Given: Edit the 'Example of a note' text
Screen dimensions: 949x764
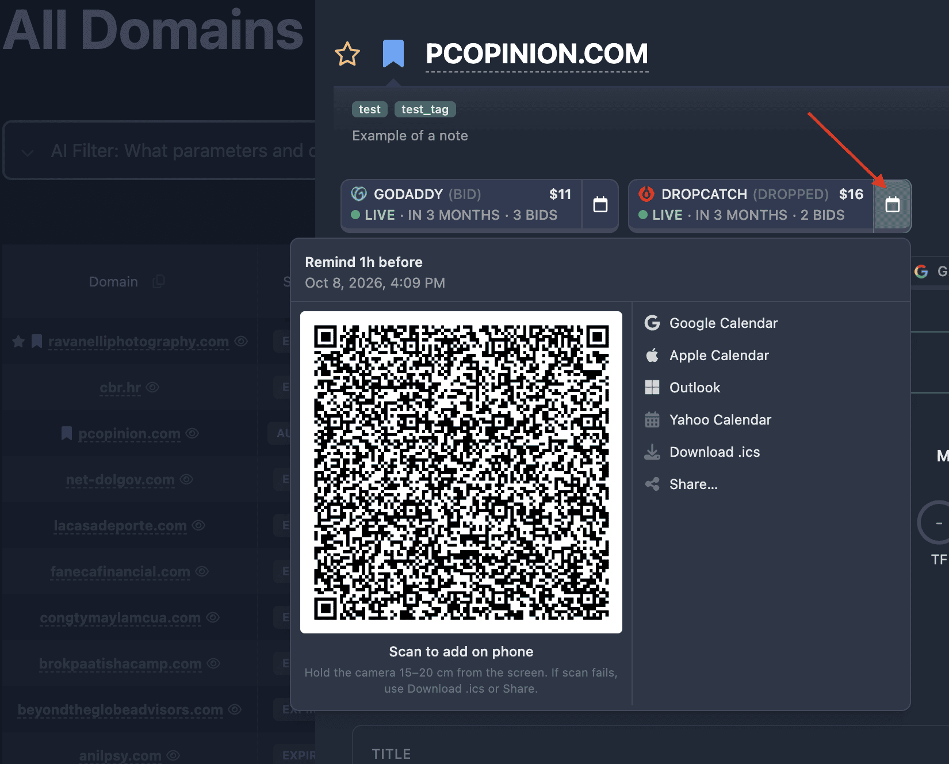Looking at the screenshot, I should [x=410, y=136].
